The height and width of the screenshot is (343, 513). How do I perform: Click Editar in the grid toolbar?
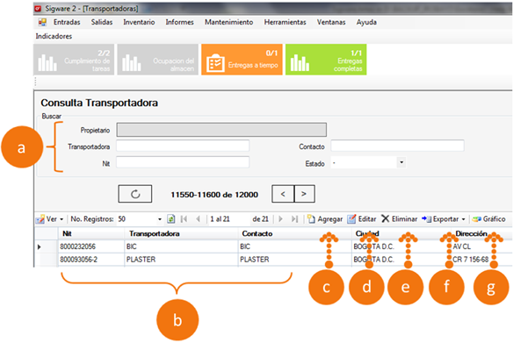[x=362, y=219]
